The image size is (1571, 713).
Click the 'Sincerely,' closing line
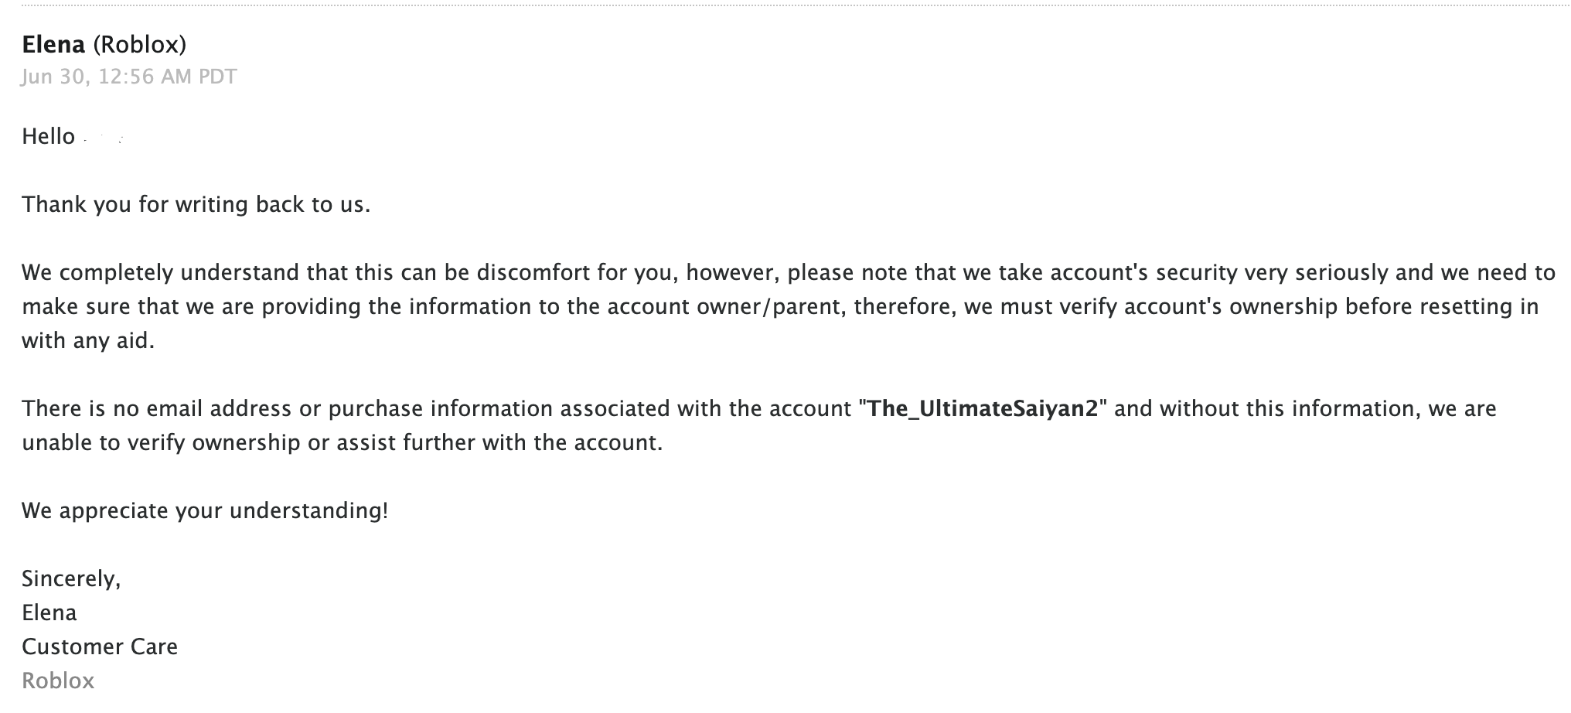click(71, 578)
